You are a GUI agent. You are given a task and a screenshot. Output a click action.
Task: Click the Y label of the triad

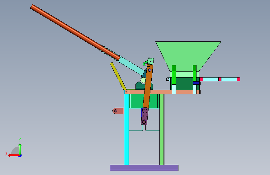tap(20, 140)
